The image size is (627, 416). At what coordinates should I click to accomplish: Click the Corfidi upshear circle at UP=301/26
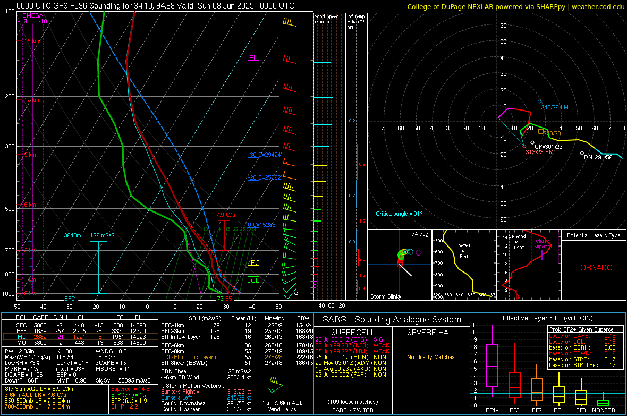click(532, 142)
